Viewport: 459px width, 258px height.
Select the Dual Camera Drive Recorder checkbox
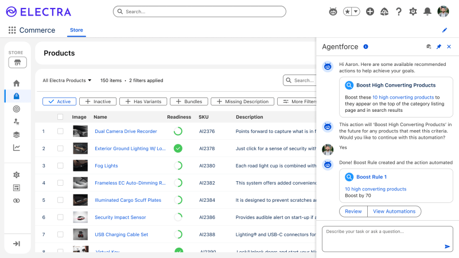[x=60, y=131]
